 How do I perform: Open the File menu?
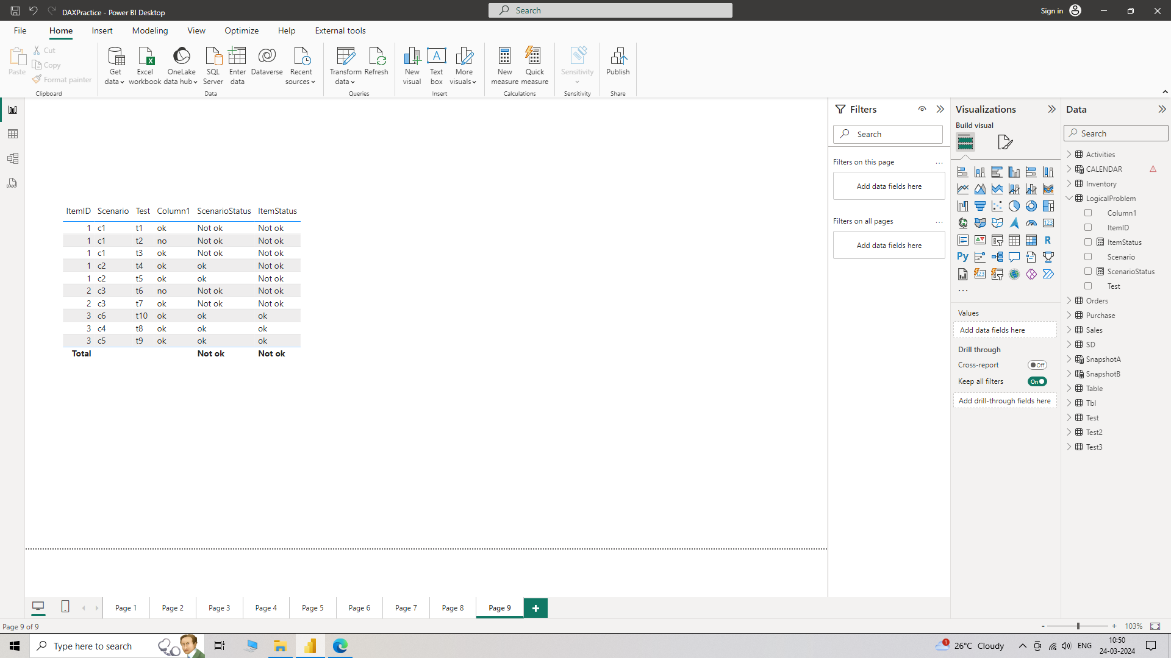20,30
